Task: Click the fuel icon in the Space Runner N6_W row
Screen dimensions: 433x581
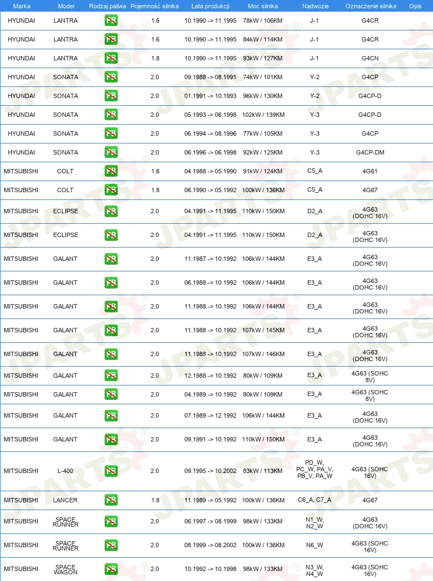Action: (111, 545)
